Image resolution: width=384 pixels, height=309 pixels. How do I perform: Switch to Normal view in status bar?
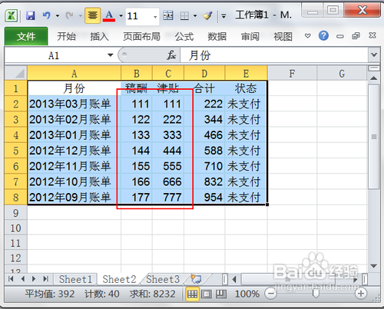pyautogui.click(x=192, y=294)
